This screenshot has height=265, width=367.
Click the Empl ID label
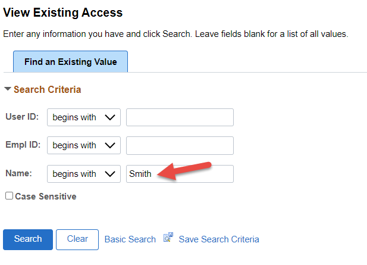22,145
